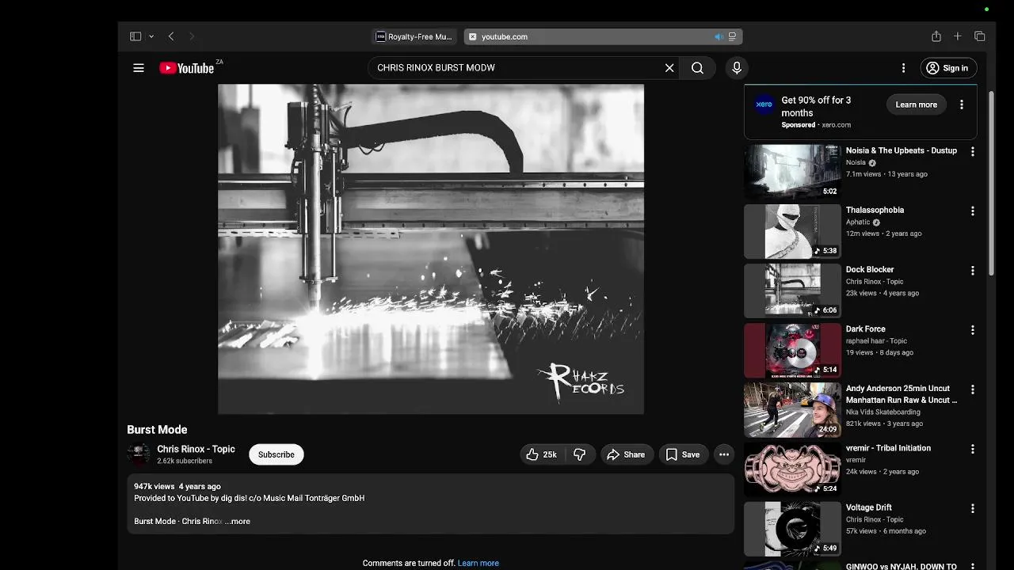Dislike the Burst Mode video
The image size is (1014, 570).
pyautogui.click(x=580, y=454)
